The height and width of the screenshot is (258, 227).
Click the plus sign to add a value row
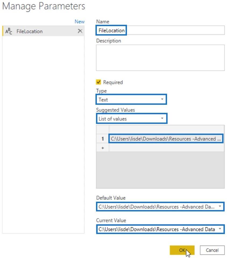click(102, 148)
